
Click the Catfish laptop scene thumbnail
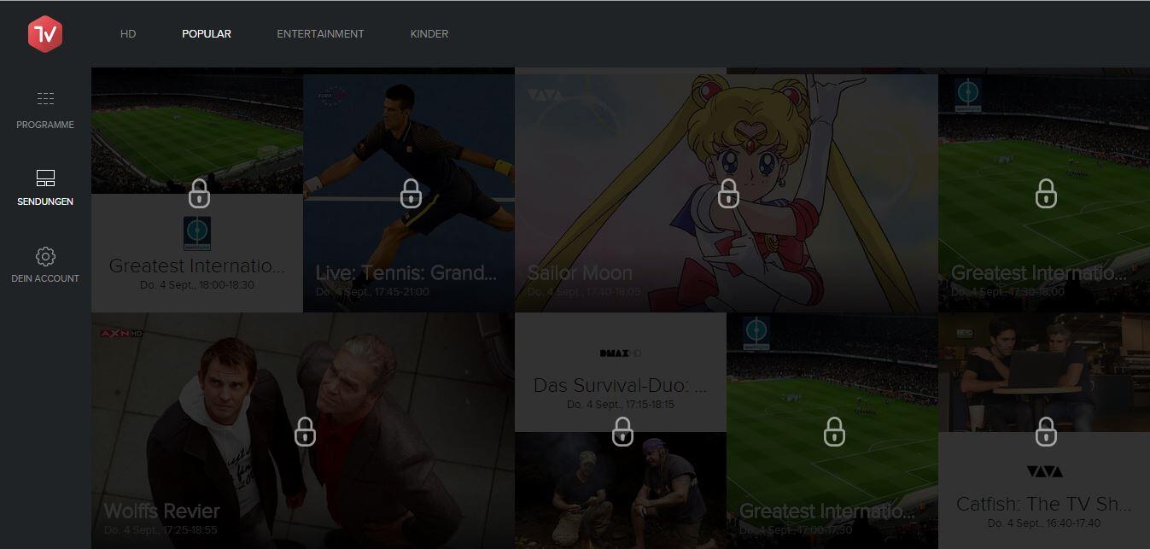1044,372
